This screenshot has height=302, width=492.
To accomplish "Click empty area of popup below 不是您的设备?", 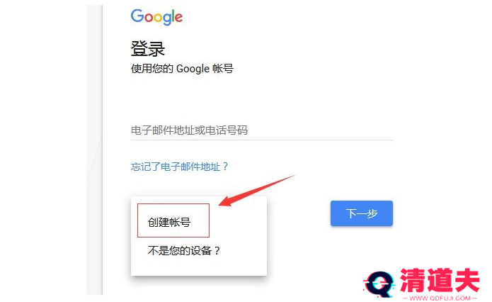I will coord(199,267).
